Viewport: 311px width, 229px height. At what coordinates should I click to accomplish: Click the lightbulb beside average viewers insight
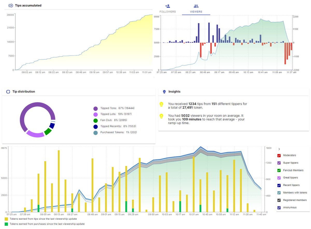coord(161,116)
